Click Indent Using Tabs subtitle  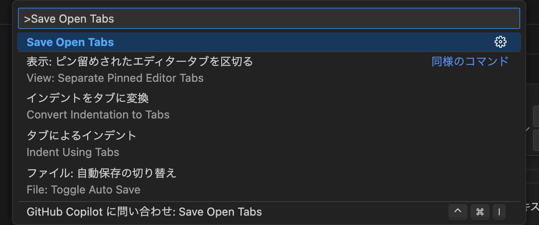[x=73, y=152]
